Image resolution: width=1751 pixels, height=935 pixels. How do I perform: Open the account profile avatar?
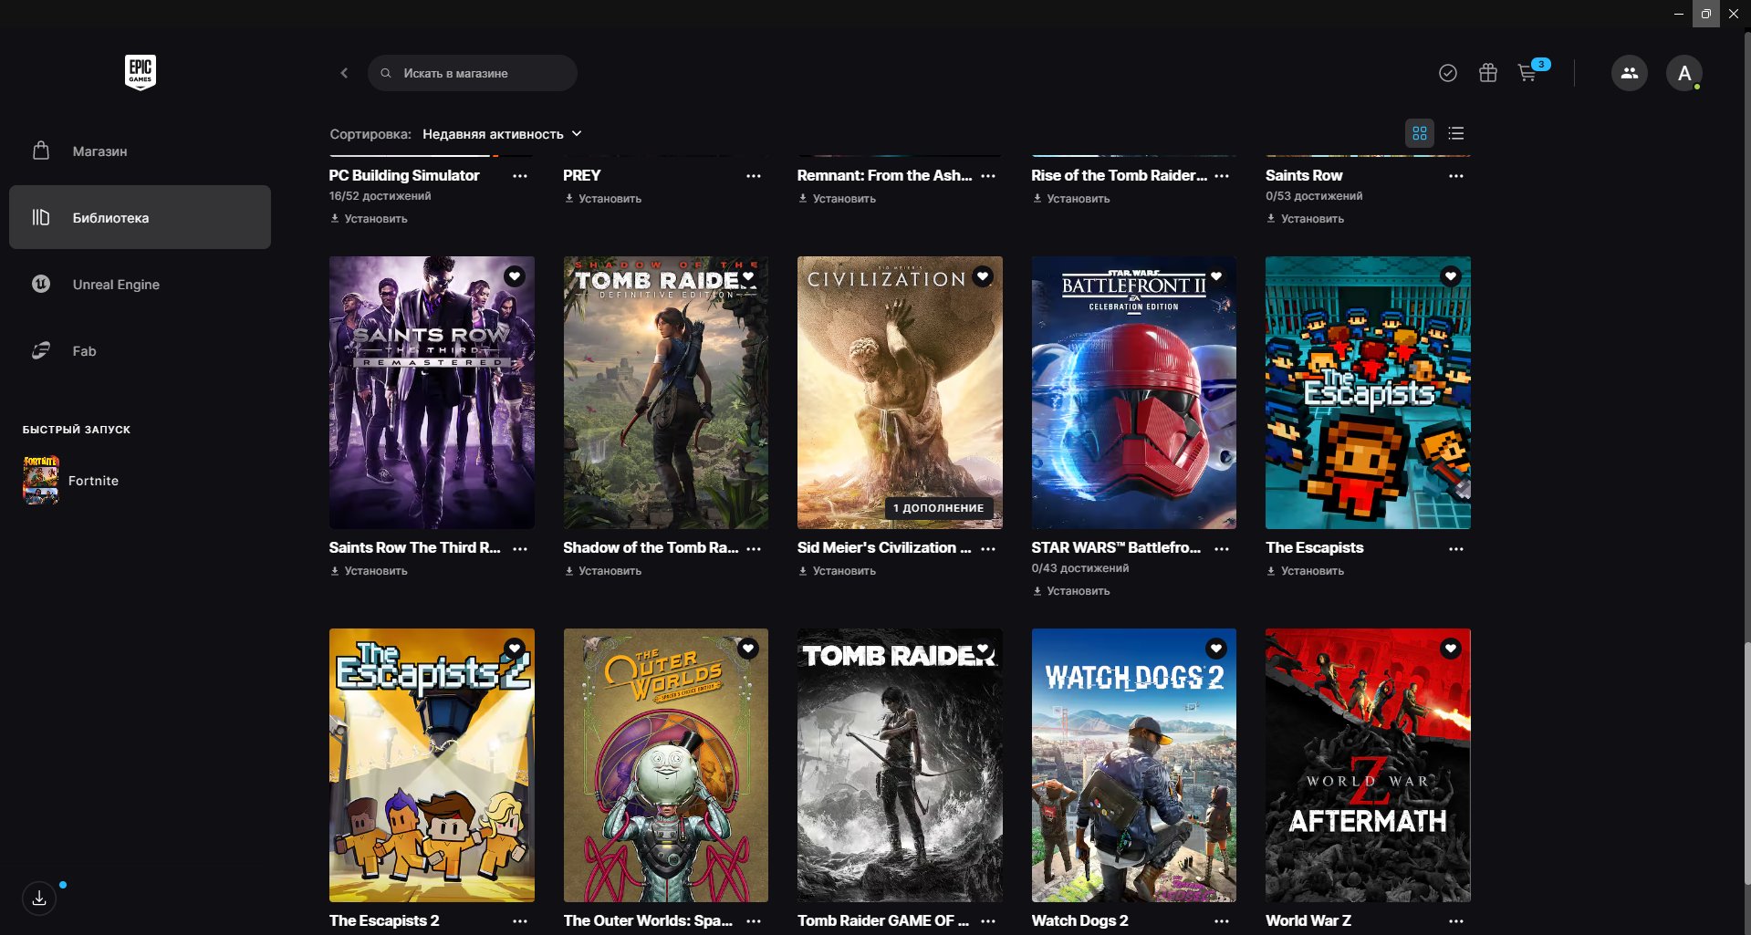(1683, 73)
